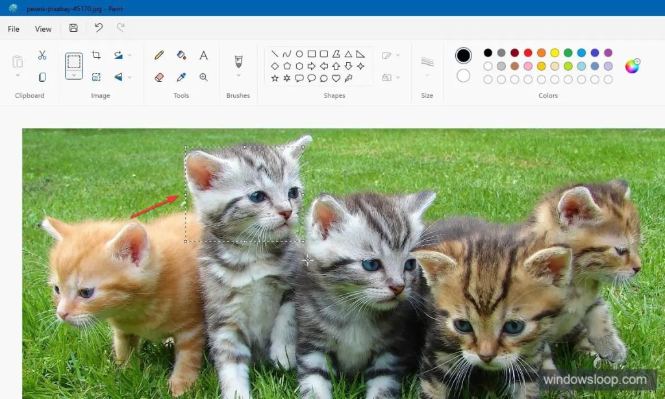Activate the rectangular Select tool
This screenshot has height=399, width=665.
[x=74, y=62]
